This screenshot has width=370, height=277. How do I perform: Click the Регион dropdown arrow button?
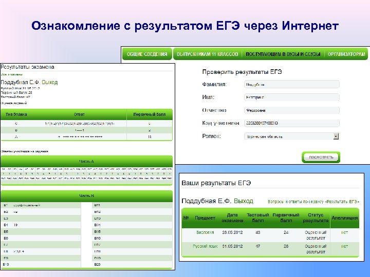coord(336,136)
